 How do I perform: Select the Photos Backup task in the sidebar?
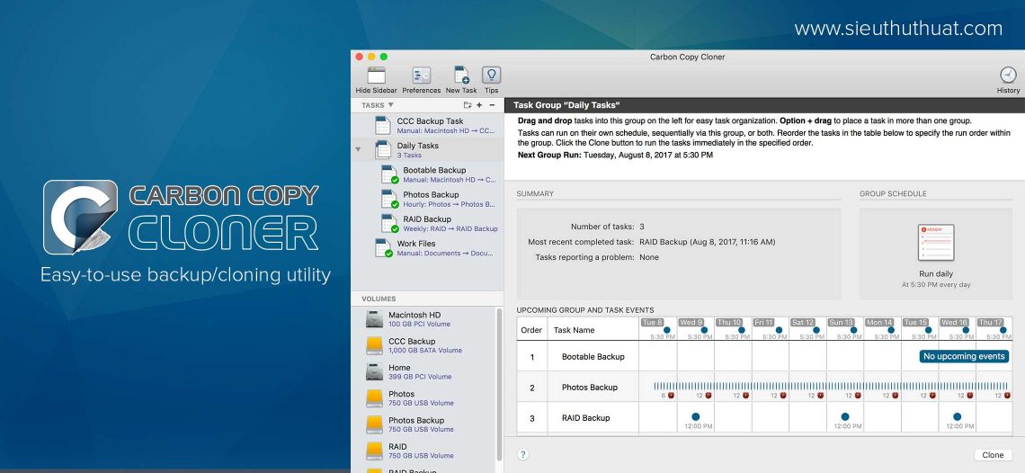pos(427,199)
